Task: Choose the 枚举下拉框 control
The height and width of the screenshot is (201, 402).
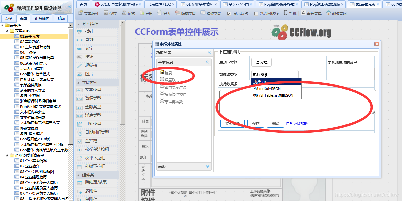Action: [95, 158]
